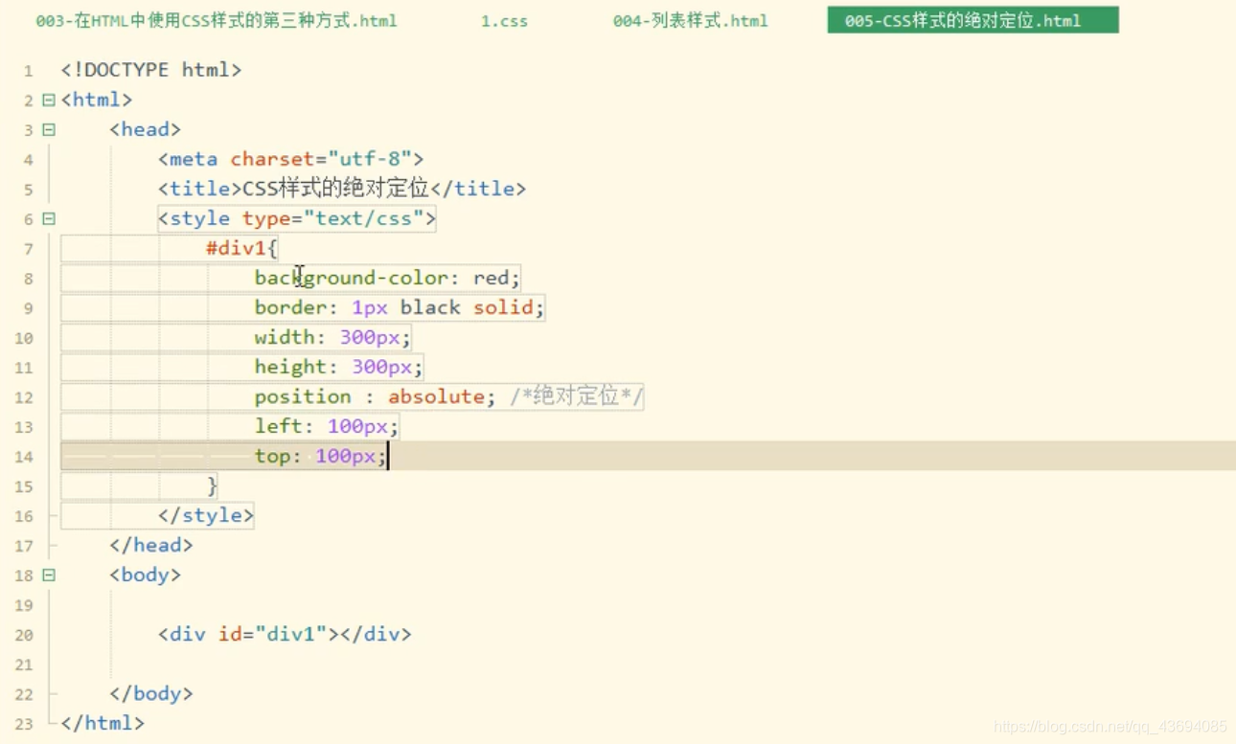Collapse the style block fold on line 6
This screenshot has height=744, width=1236.
click(49, 218)
